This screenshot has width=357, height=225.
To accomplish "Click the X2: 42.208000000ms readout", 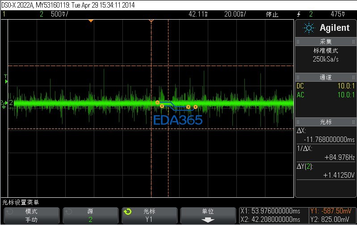I will point(270,220).
